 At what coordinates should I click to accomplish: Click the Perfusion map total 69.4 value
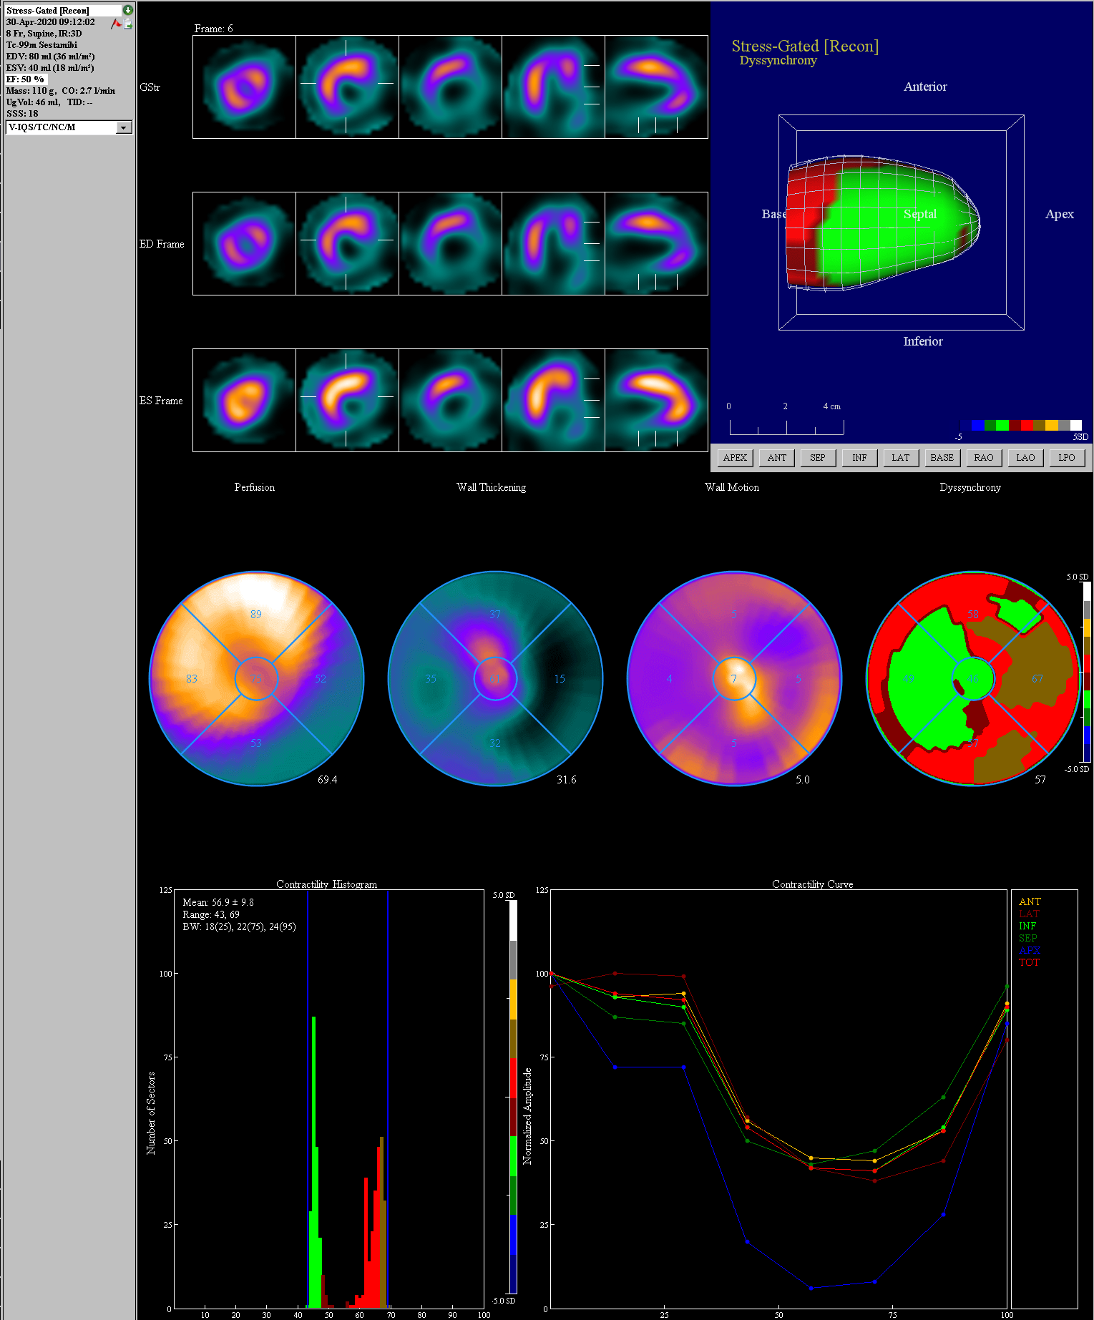point(328,780)
